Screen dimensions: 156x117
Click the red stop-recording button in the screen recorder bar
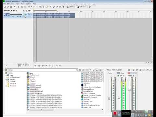[115, 113]
